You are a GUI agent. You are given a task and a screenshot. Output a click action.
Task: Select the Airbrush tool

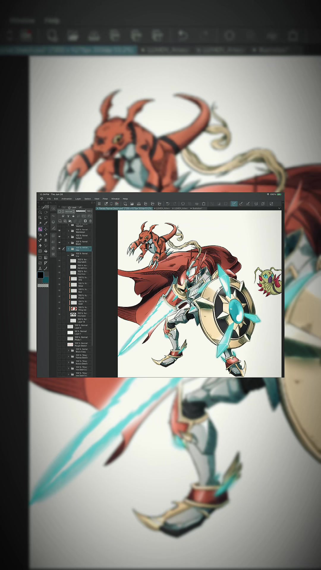point(40,235)
